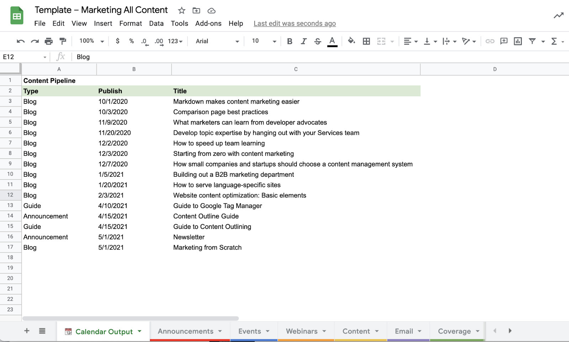Viewport: 569px width, 342px height.
Task: Open the cell borders tool
Action: click(366, 41)
